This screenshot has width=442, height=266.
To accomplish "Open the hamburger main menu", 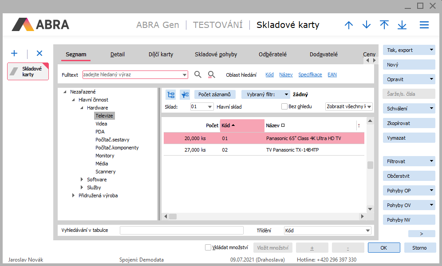I will click(424, 25).
